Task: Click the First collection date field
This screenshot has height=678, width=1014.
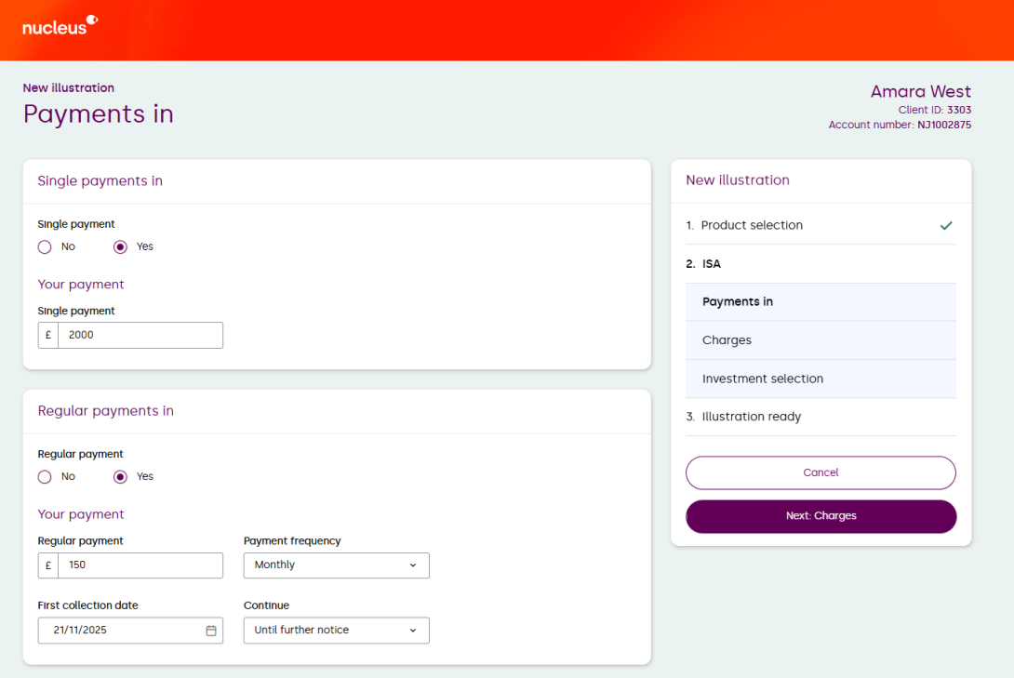Action: tap(121, 631)
